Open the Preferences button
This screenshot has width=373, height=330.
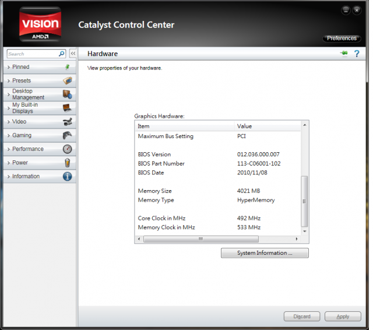(342, 38)
